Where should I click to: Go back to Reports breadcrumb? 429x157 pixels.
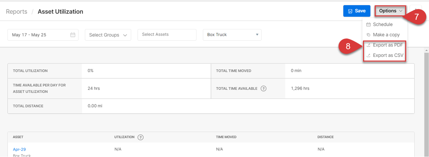tap(16, 12)
